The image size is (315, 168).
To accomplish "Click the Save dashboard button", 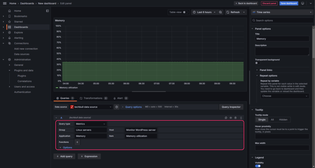I will (x=289, y=3).
